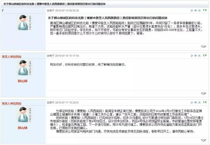Click the thread title header bar
The width and height of the screenshot is (210, 145).
pos(105,4)
